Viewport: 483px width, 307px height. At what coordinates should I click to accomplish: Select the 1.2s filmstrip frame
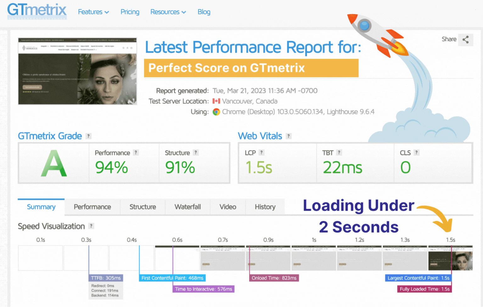click(x=359, y=258)
